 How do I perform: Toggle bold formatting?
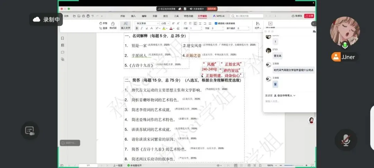(x=137, y=28)
